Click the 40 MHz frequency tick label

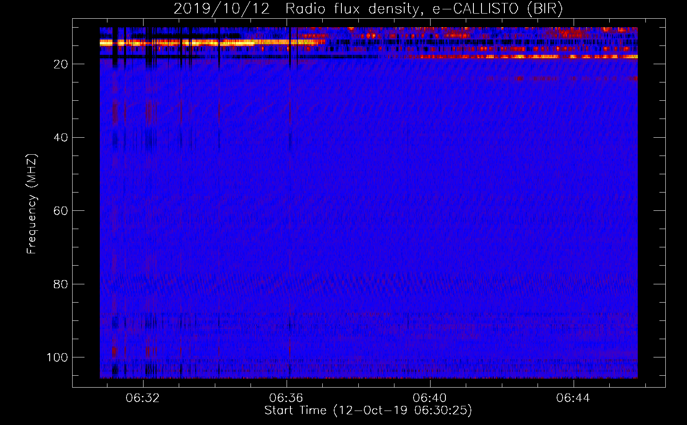61,138
